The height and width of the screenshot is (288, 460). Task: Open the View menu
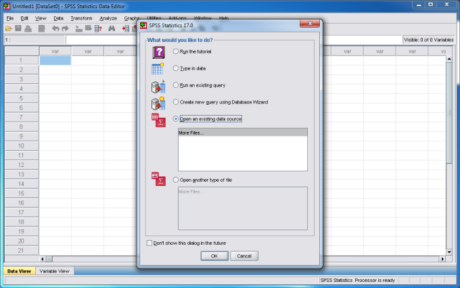pyautogui.click(x=41, y=18)
